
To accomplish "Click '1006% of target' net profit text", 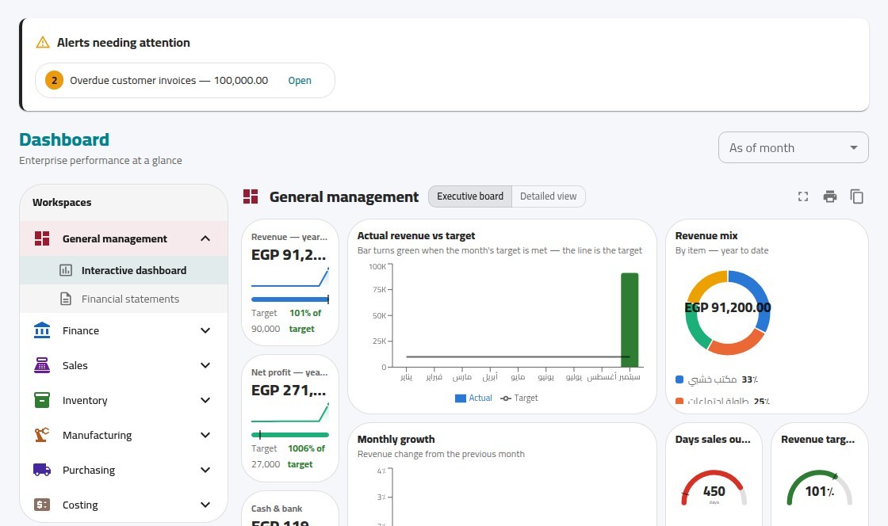I will point(306,456).
